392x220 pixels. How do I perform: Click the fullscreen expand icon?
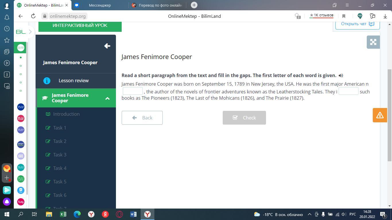click(373, 42)
